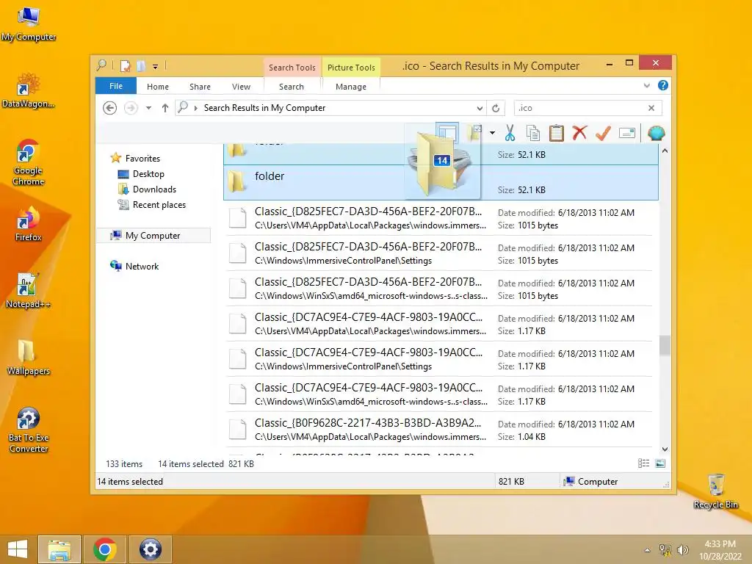752x564 pixels.
Task: Open Explorer Help question mark icon
Action: pyautogui.click(x=663, y=85)
